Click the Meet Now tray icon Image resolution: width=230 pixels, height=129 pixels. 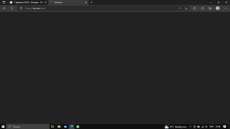pos(195,127)
